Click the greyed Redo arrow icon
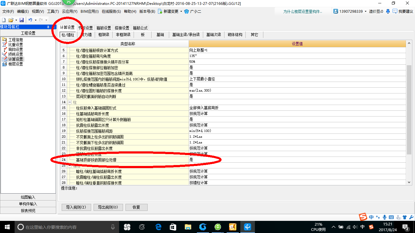The width and height of the screenshot is (415, 233). [x=41, y=20]
